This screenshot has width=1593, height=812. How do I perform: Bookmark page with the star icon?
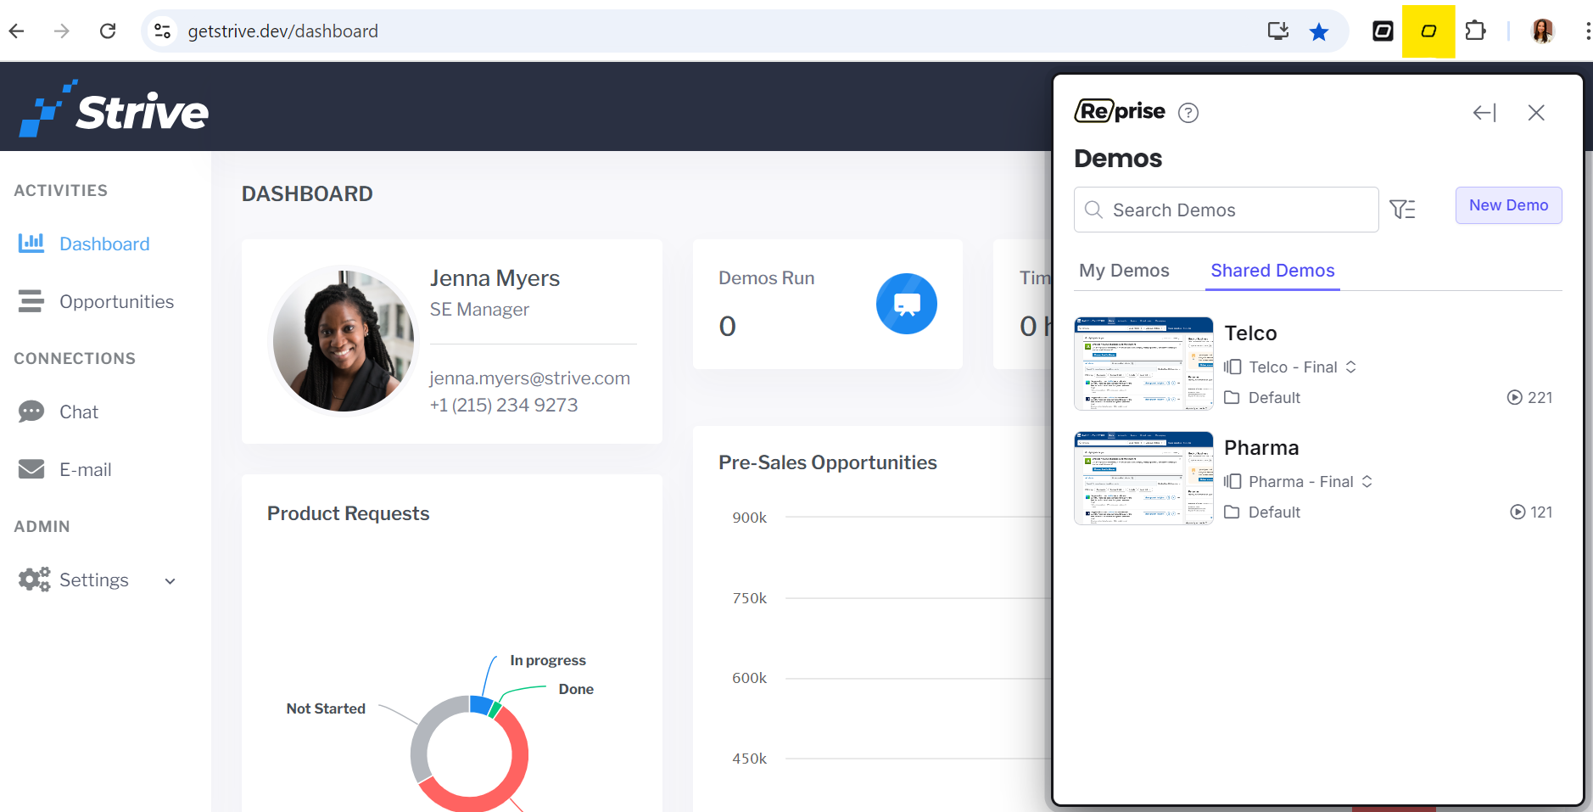click(x=1318, y=31)
